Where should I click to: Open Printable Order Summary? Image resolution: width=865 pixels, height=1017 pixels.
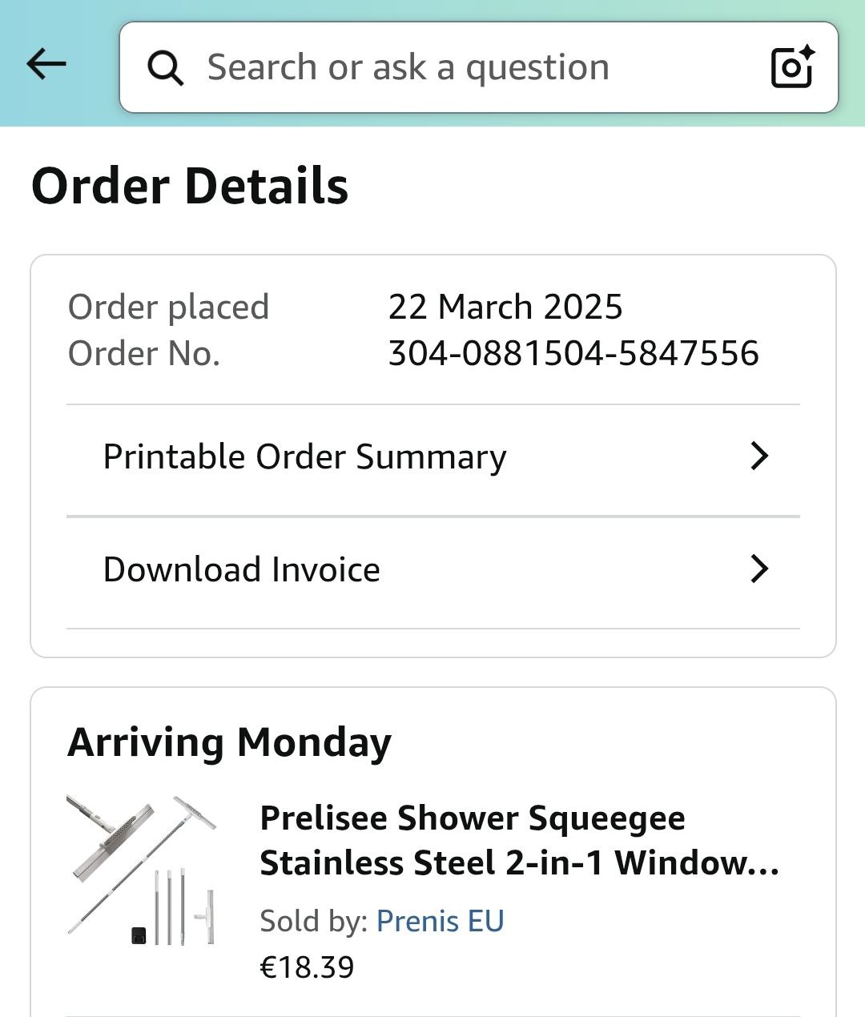(x=304, y=457)
